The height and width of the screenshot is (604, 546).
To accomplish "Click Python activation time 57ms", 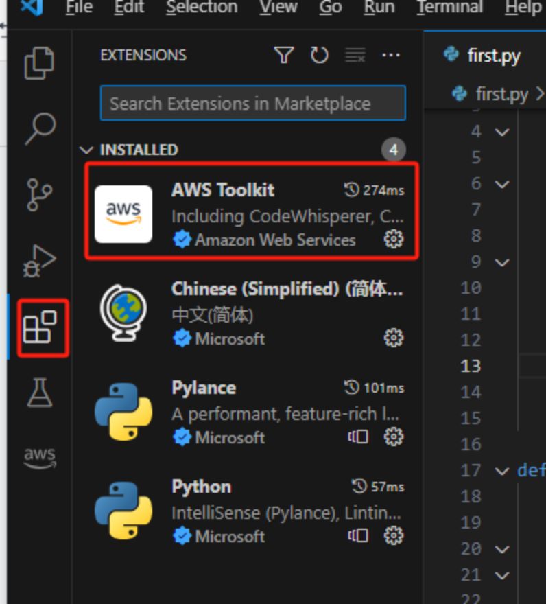I will [x=378, y=487].
